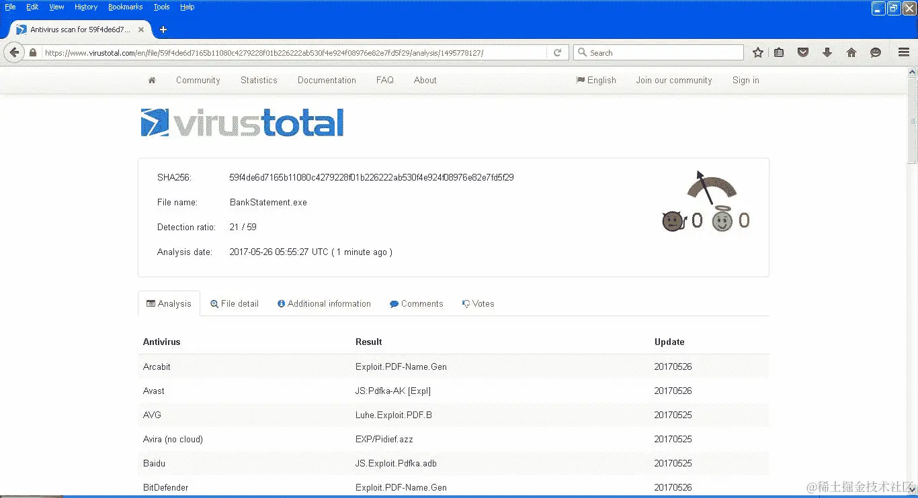Click the Baidu row name
This screenshot has width=918, height=498.
154,463
